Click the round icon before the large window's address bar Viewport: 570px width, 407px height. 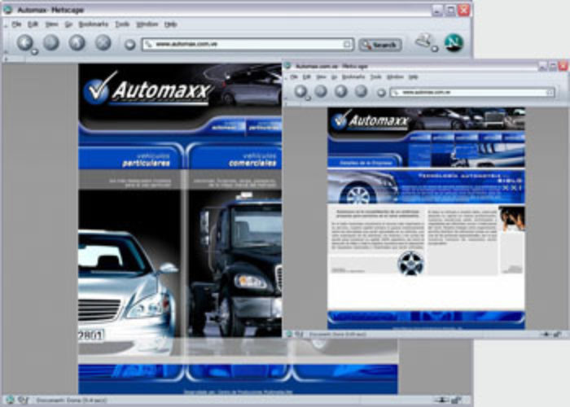point(129,45)
